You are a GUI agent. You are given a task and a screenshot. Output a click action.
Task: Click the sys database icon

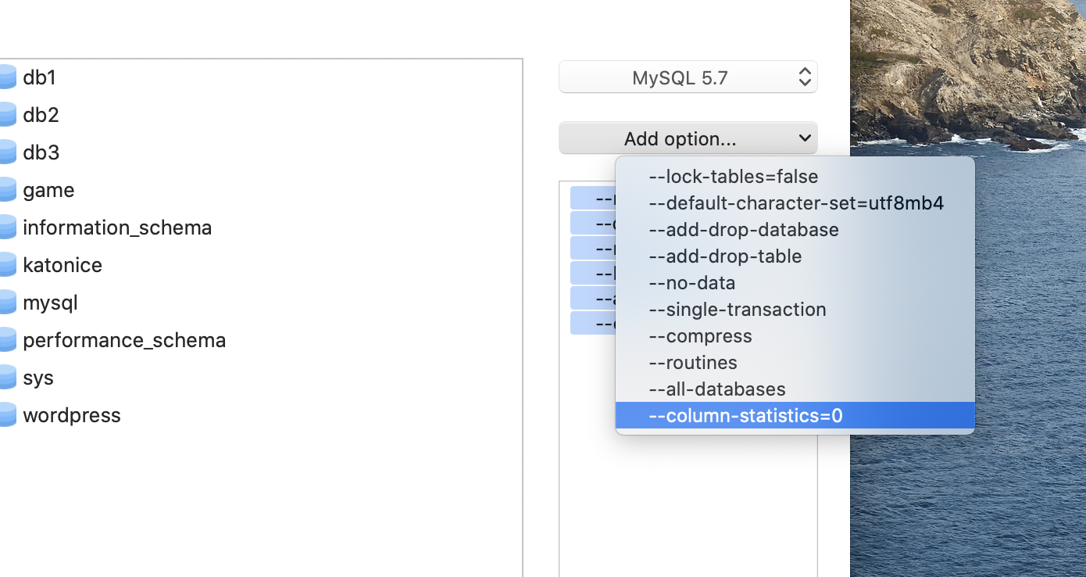(x=8, y=377)
